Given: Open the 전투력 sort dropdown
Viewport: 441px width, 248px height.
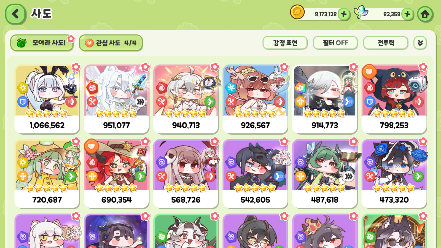Looking at the screenshot, I should [386, 43].
